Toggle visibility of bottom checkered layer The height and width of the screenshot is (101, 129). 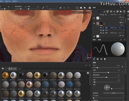(94, 36)
